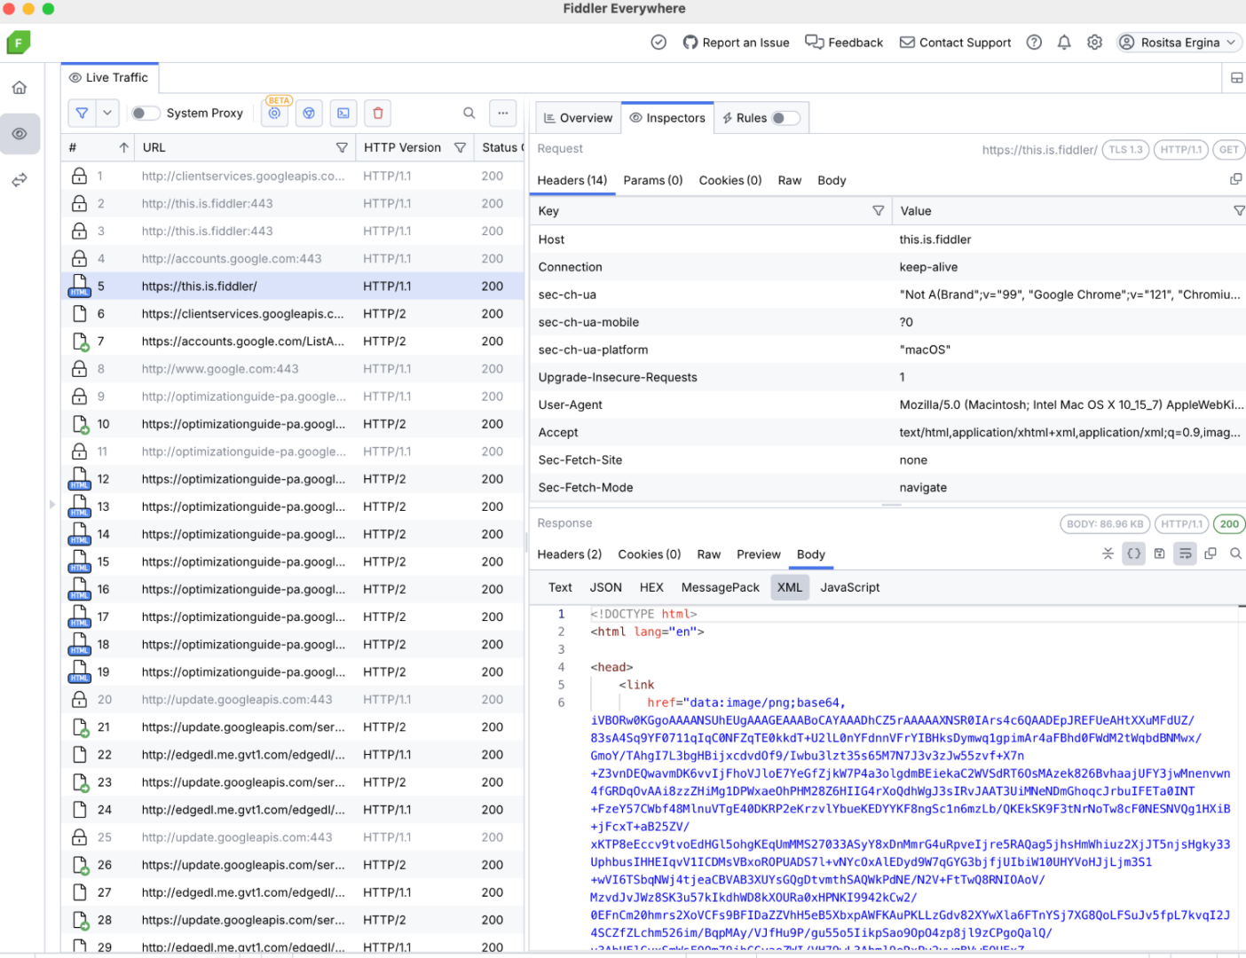Toggle the curly braces format icon
The image size is (1246, 958).
[1134, 554]
